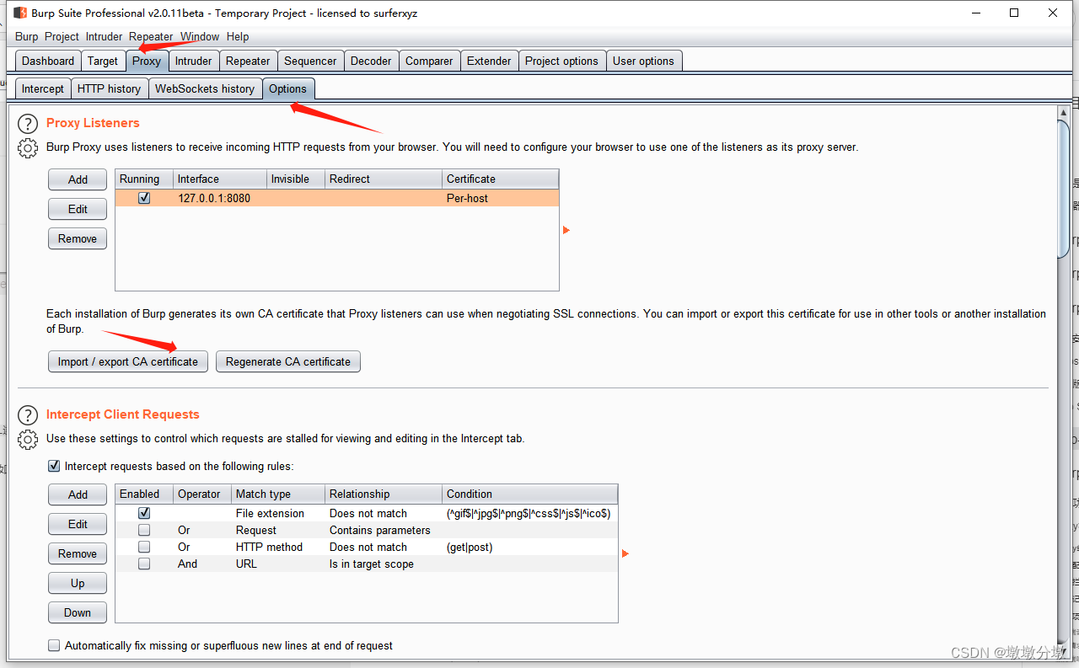Click Edit in Intercept Client Requests
1079x668 pixels.
78,524
